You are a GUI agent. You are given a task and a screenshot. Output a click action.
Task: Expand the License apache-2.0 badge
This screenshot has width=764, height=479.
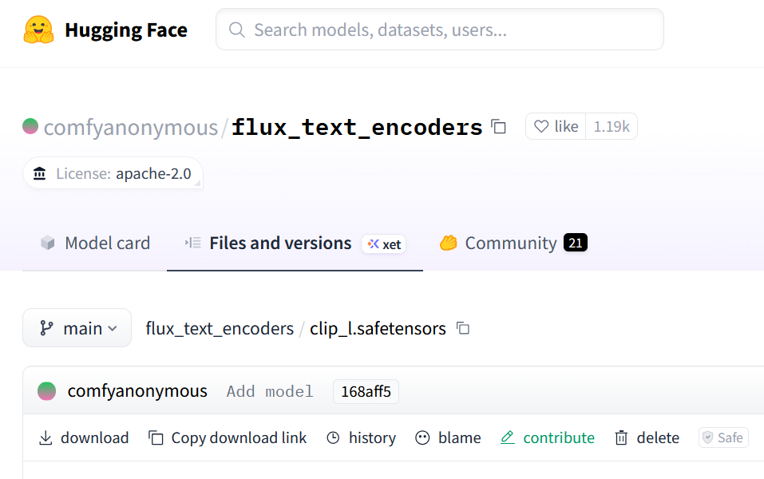[113, 173]
